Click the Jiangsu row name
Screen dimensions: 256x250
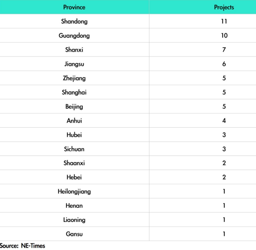[x=74, y=64]
